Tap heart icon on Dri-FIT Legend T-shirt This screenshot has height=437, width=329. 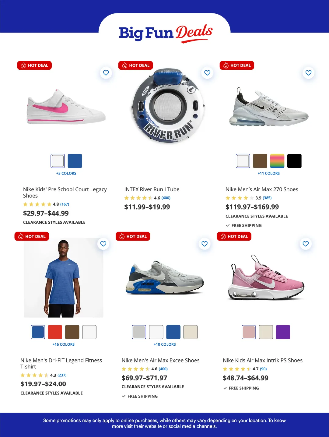coord(103,244)
